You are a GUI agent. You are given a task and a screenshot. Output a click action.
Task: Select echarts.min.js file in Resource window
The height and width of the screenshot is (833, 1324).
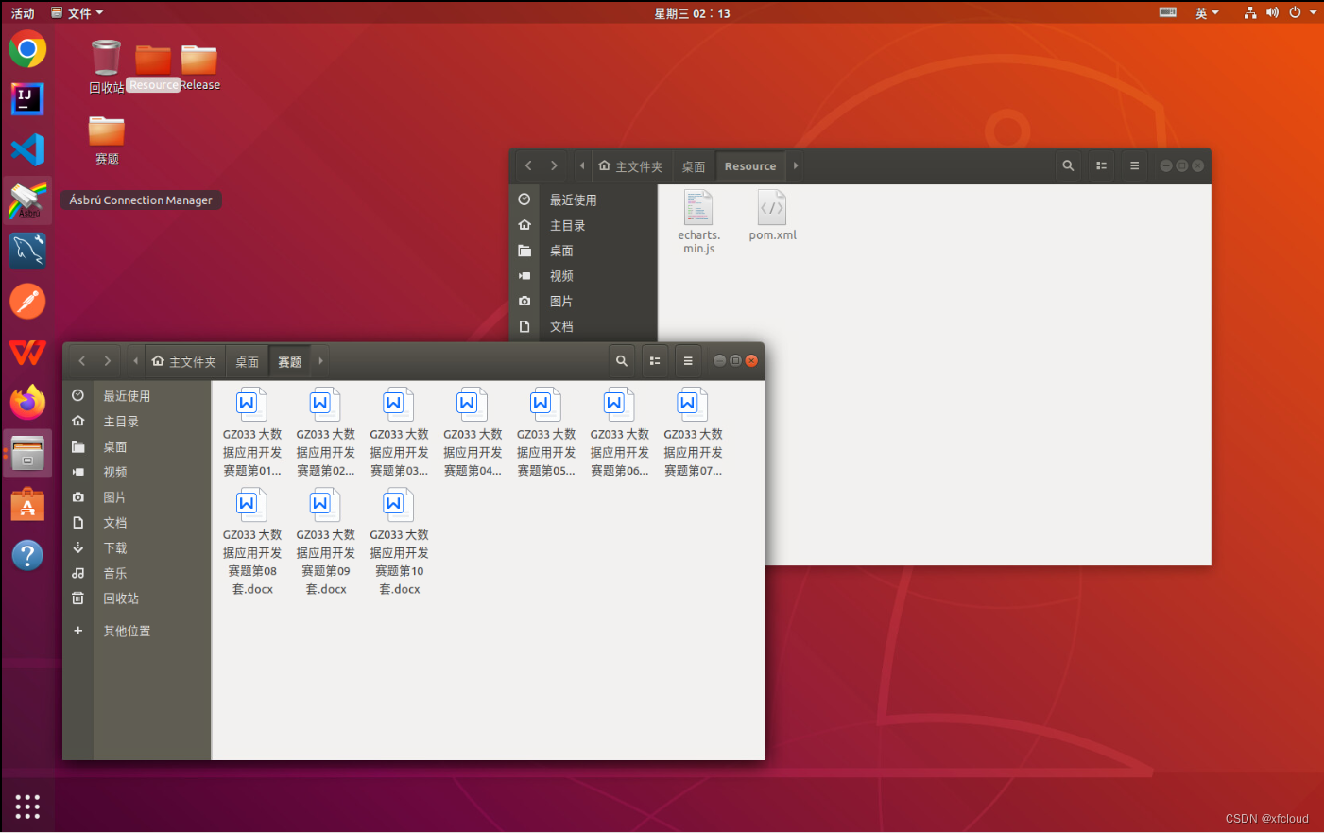[x=698, y=222]
